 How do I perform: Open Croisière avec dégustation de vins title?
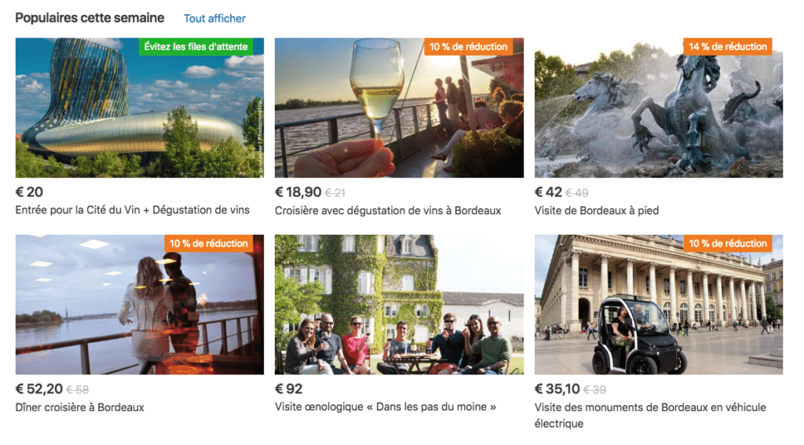[388, 210]
